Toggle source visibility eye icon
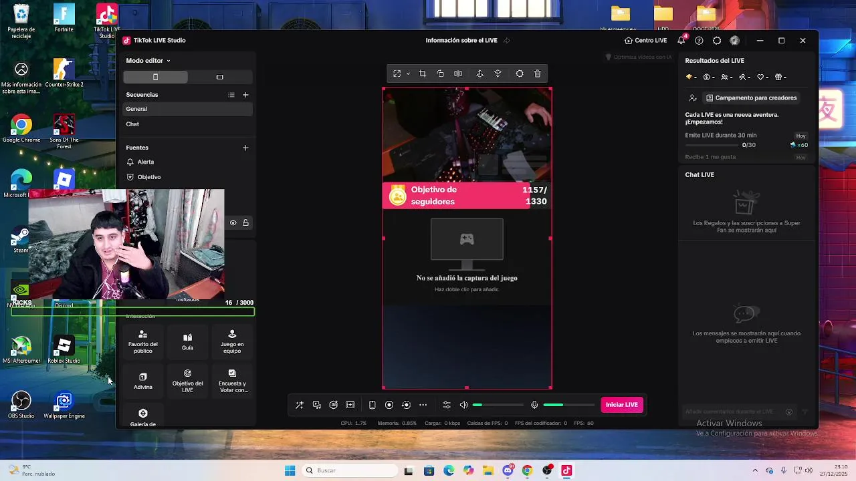 click(233, 222)
